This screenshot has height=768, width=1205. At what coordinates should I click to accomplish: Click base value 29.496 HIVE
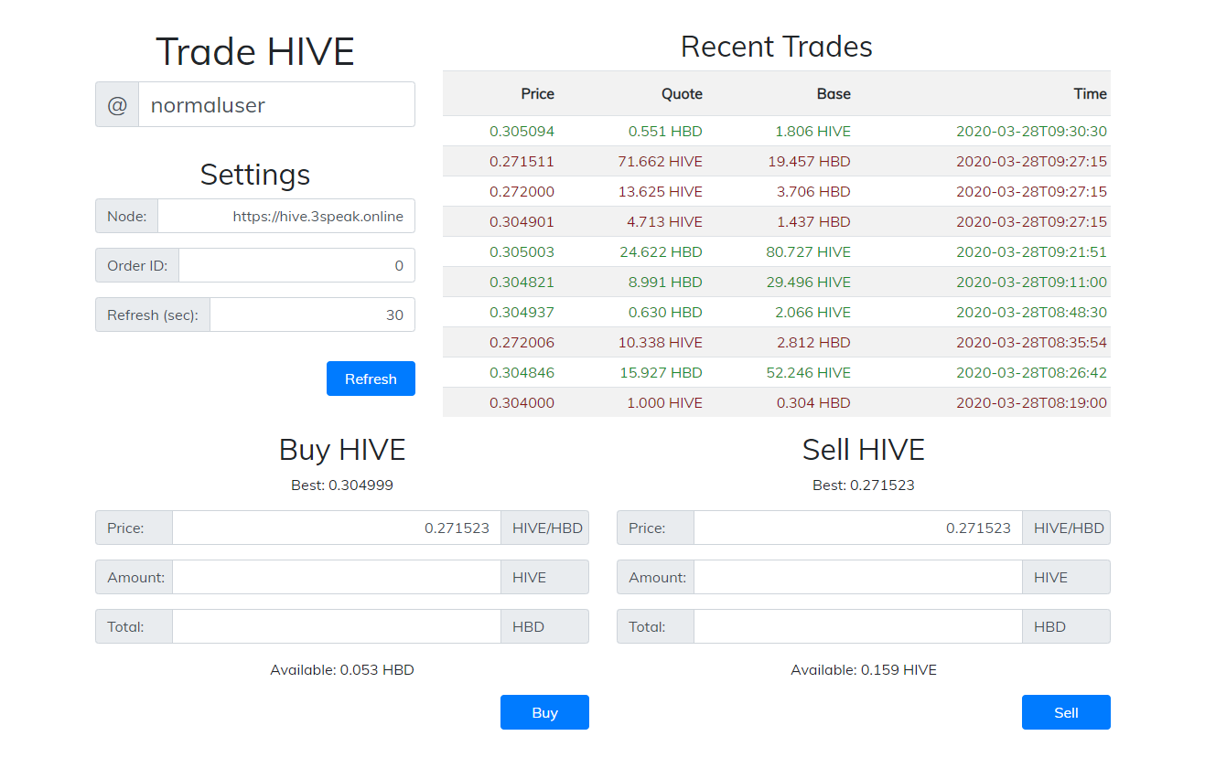[x=809, y=282]
